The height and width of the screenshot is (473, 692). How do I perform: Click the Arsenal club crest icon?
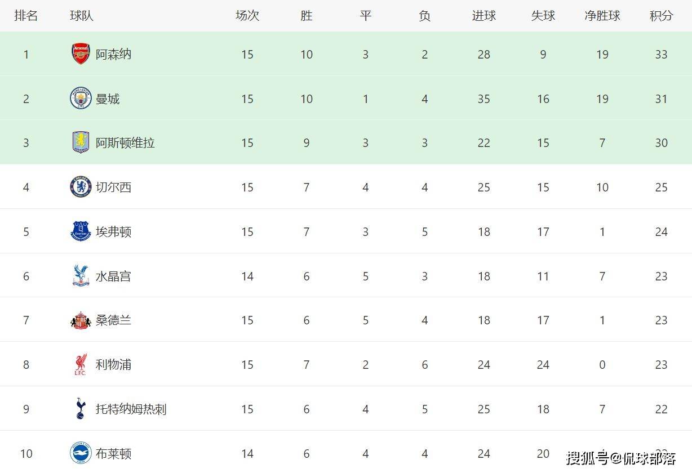(81, 54)
